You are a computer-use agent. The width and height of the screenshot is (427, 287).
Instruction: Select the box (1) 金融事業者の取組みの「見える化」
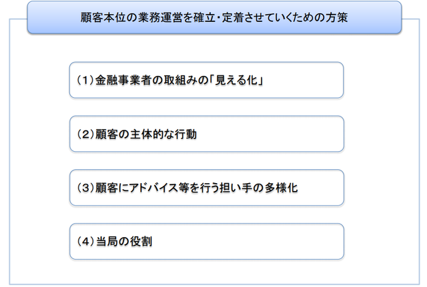tap(206, 81)
